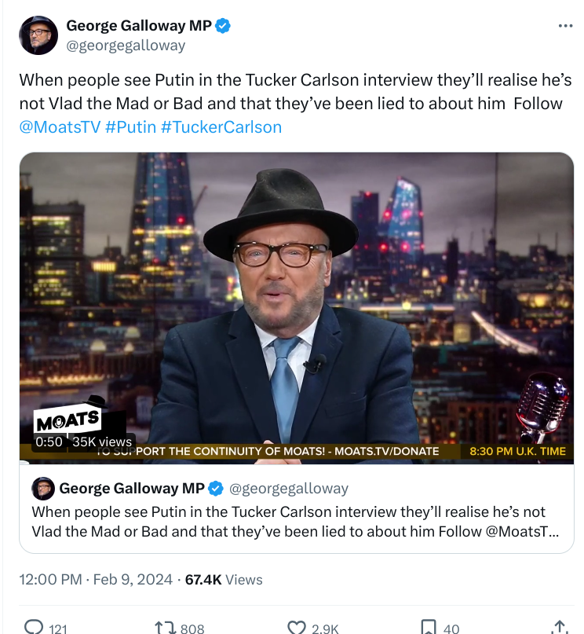The width and height of the screenshot is (584, 634).
Task: Click the 808 retweet count
Action: [x=192, y=629]
